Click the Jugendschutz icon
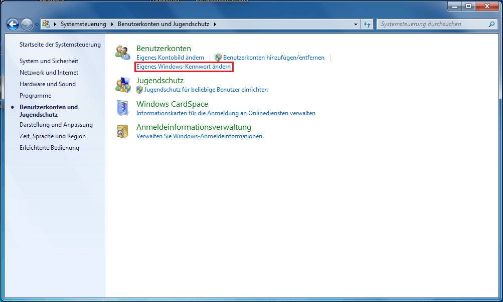The width and height of the screenshot is (503, 302). pyautogui.click(x=123, y=85)
